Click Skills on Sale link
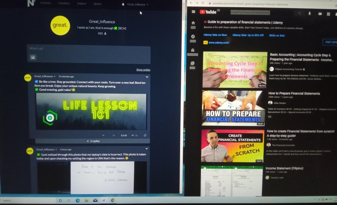This screenshot has width=337, height=205. (x=277, y=36)
